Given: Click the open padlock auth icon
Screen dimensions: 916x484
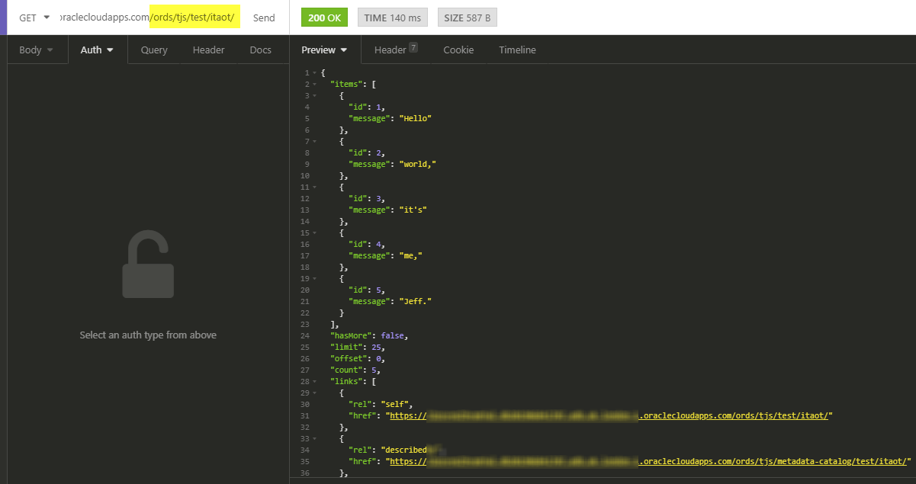Looking at the screenshot, I should point(148,265).
